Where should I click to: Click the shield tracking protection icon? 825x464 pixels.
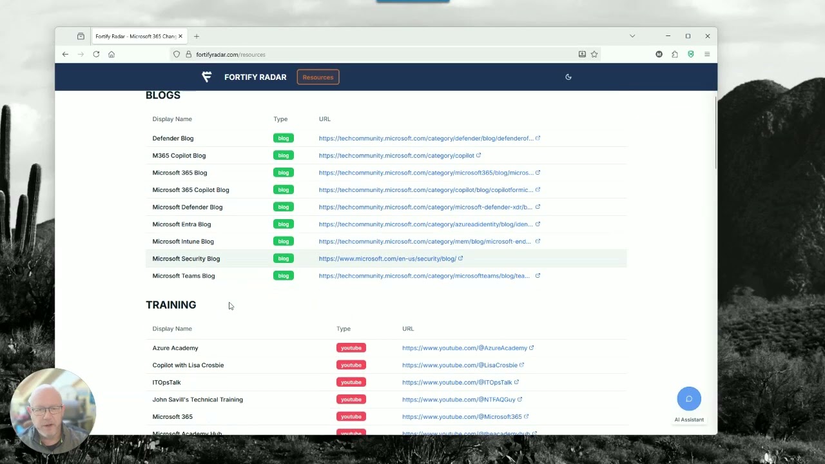177,54
